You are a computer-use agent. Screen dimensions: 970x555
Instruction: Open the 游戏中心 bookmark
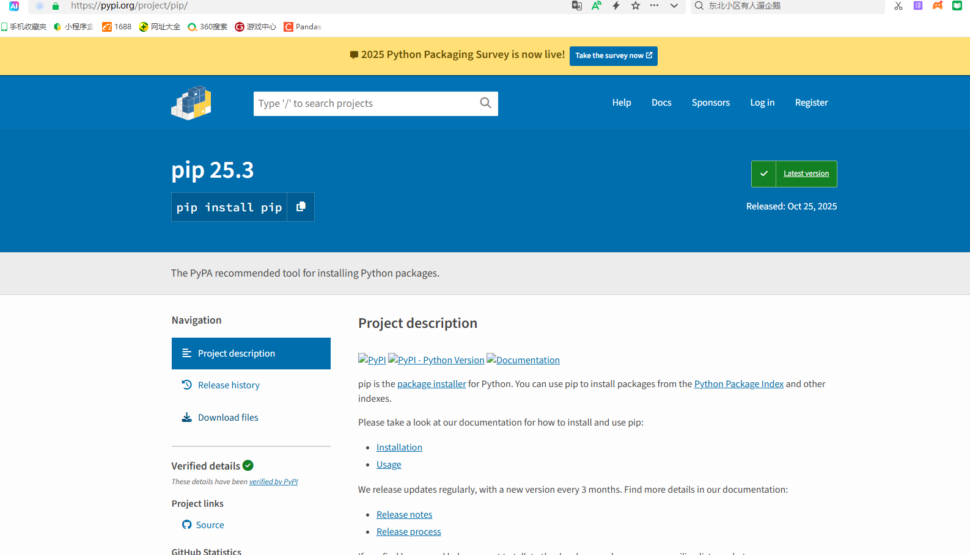pos(255,27)
